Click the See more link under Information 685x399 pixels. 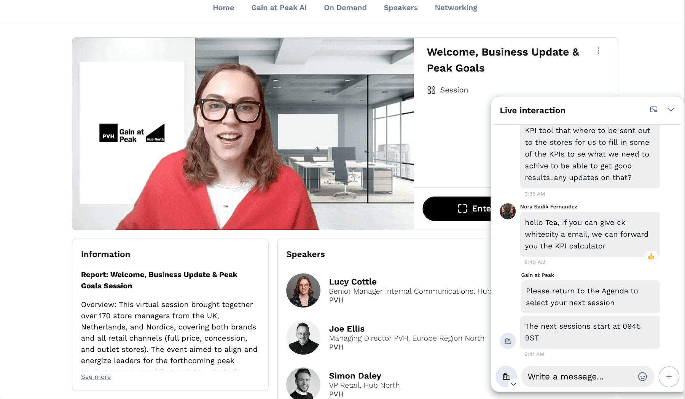(96, 377)
